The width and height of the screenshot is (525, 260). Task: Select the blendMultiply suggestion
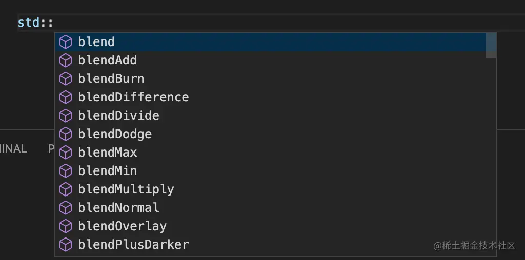271,189
